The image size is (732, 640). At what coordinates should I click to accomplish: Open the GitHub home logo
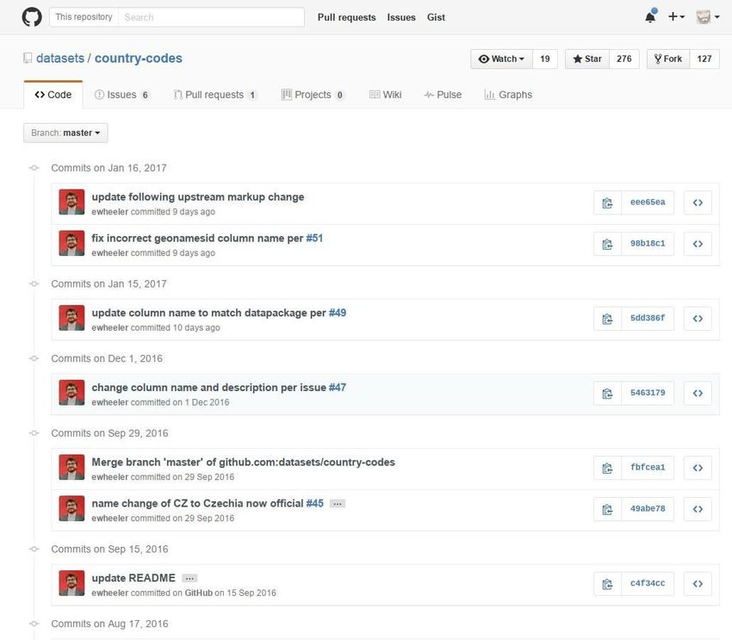(x=32, y=17)
